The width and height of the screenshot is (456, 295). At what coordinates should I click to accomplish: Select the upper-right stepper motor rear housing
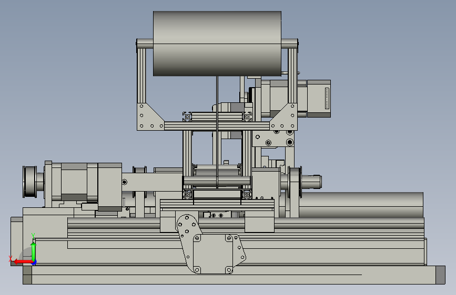[319, 99]
